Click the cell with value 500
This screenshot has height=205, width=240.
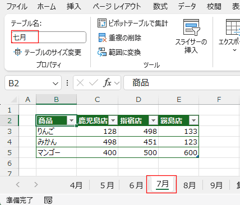pyautogui.click(x=138, y=152)
